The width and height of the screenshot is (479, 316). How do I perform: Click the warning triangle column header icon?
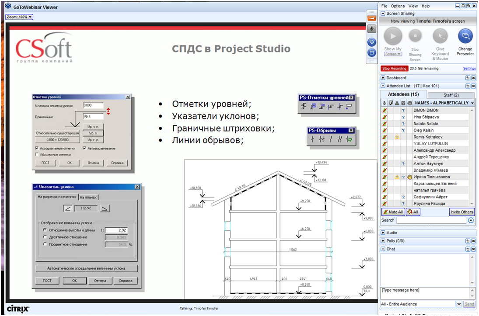coord(397,103)
